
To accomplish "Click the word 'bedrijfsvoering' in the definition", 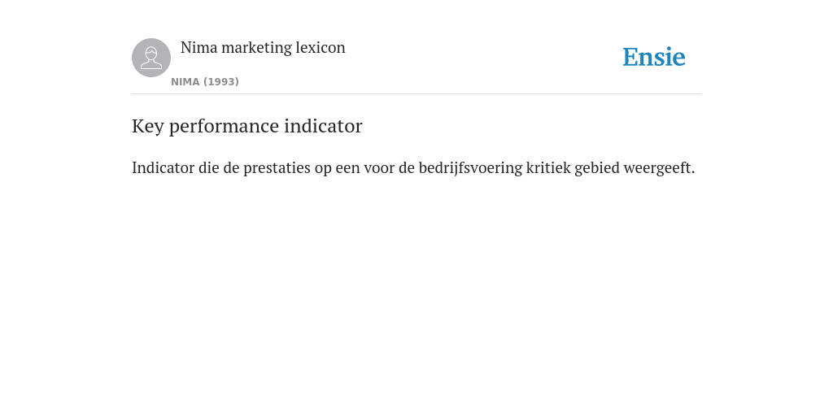I will pos(471,168).
